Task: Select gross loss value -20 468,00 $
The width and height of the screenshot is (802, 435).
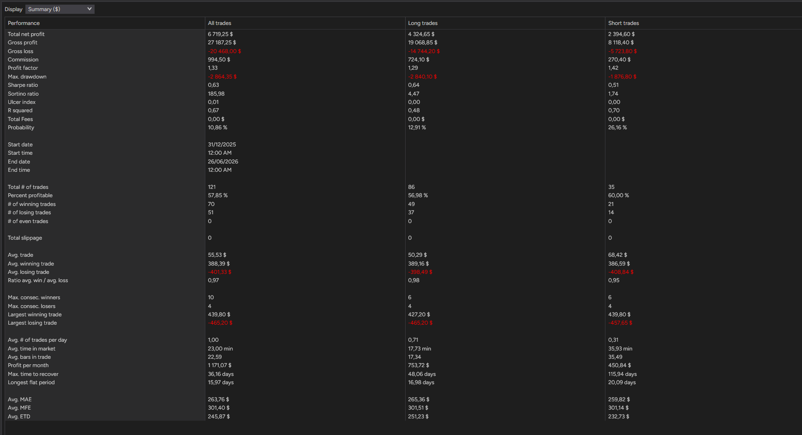Action: pyautogui.click(x=225, y=51)
